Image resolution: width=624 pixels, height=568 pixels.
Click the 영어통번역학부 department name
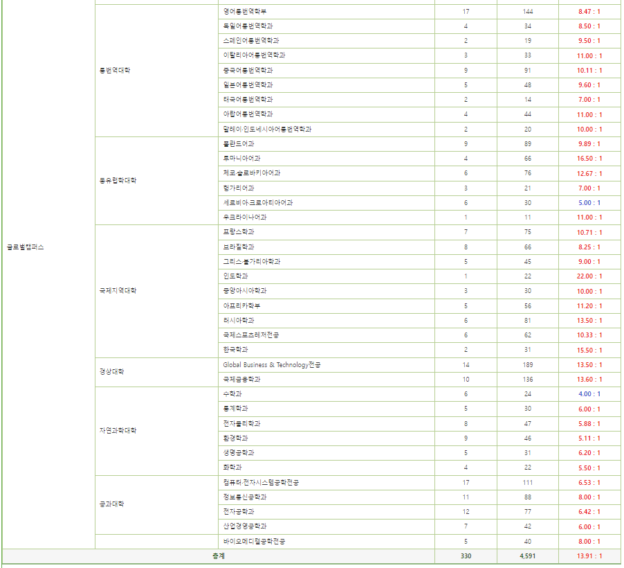(x=246, y=12)
